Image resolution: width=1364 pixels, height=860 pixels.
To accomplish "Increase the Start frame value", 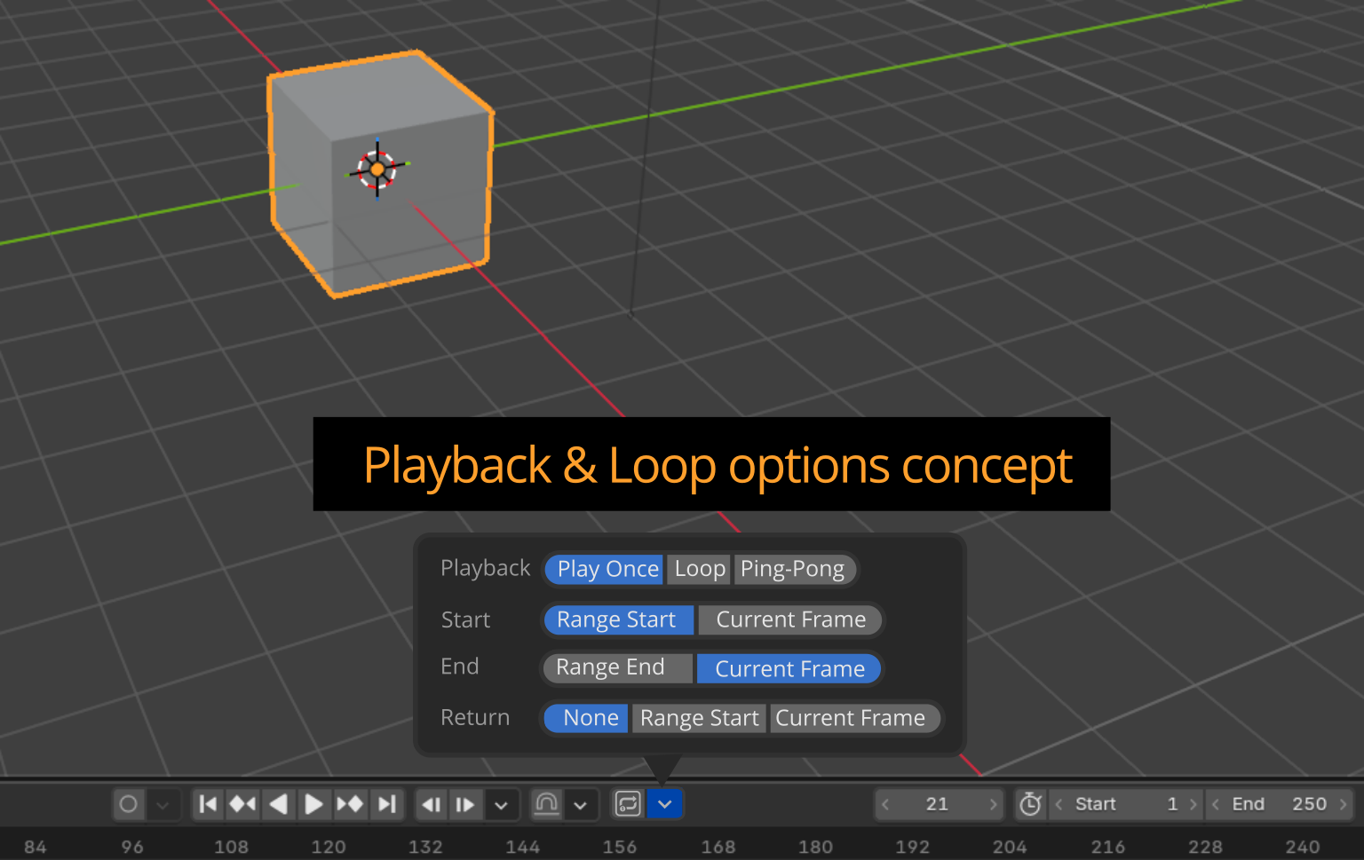I will [x=1193, y=804].
